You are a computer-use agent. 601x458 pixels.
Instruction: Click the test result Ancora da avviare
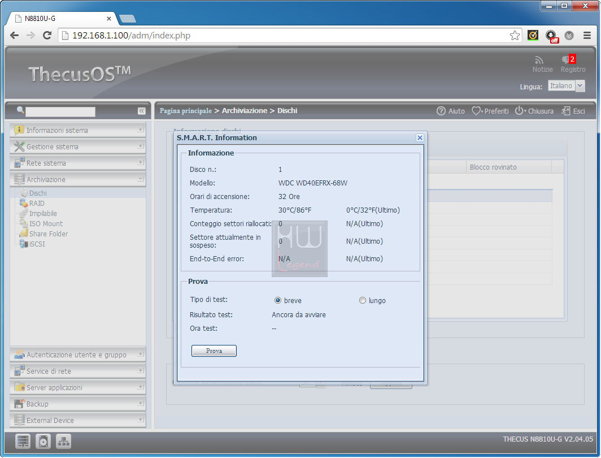299,314
